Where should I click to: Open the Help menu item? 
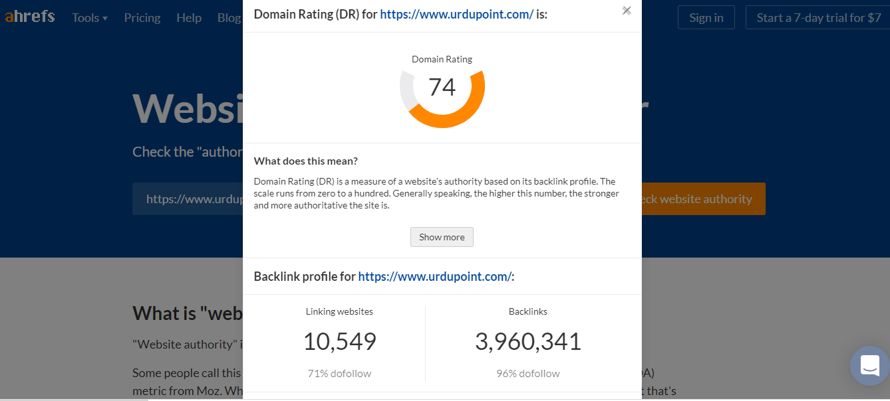coord(189,17)
